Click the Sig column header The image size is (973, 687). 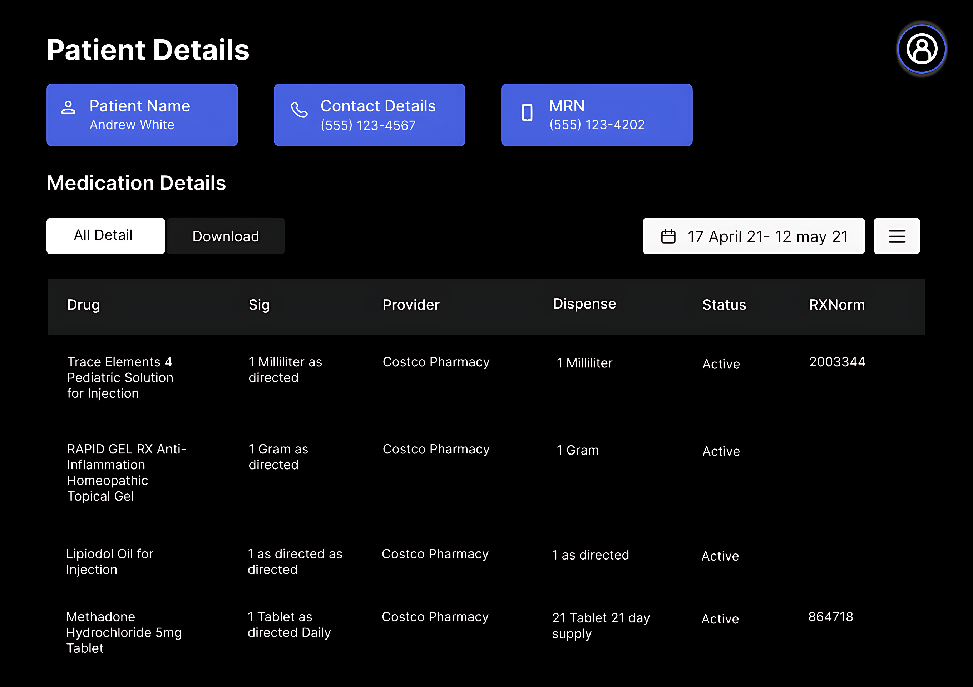tap(259, 305)
